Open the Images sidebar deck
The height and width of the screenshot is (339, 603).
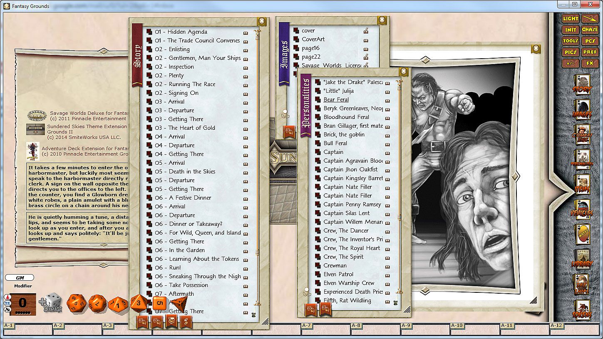(582, 110)
